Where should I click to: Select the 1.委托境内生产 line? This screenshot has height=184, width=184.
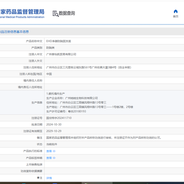[x=56, y=94]
